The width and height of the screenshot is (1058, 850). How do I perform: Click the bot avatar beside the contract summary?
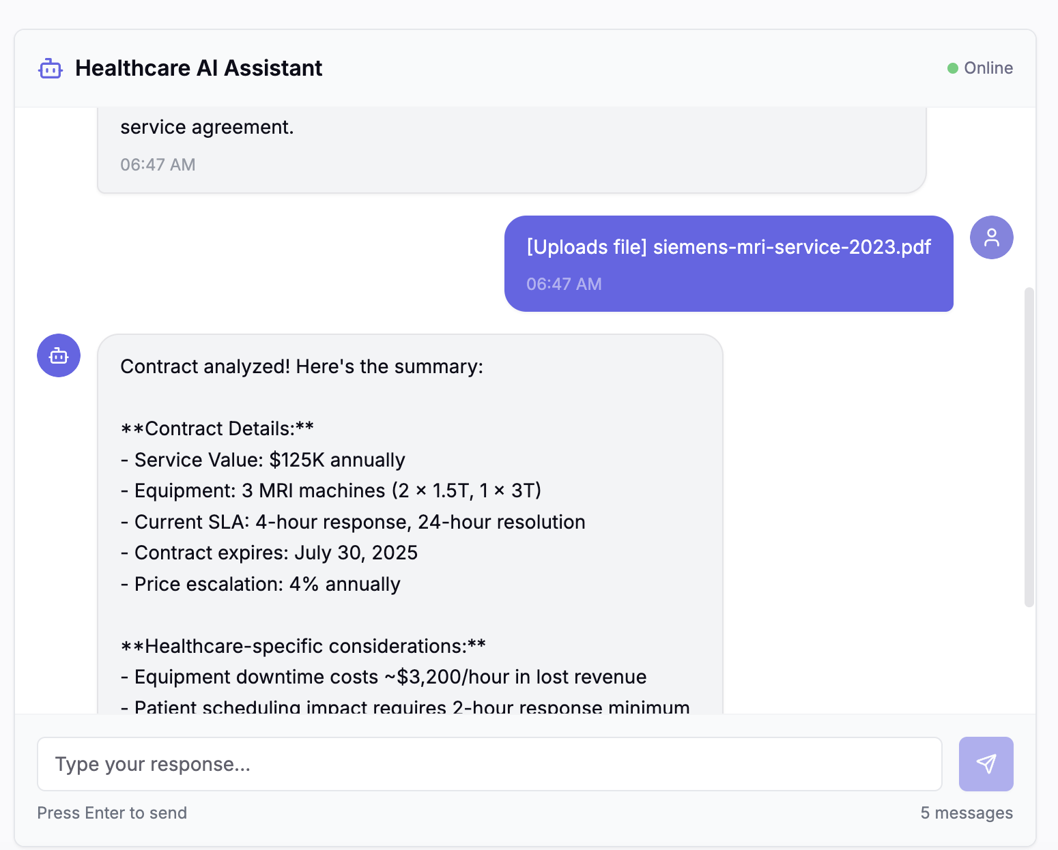click(58, 355)
